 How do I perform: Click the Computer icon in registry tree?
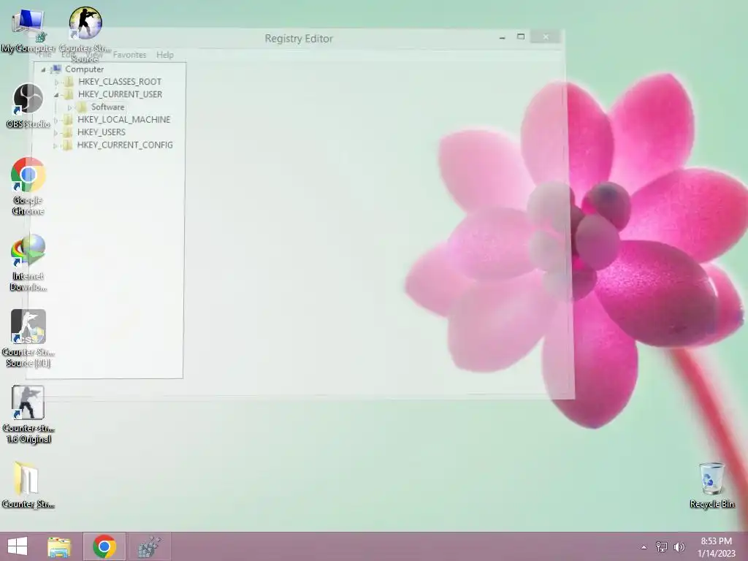click(56, 69)
